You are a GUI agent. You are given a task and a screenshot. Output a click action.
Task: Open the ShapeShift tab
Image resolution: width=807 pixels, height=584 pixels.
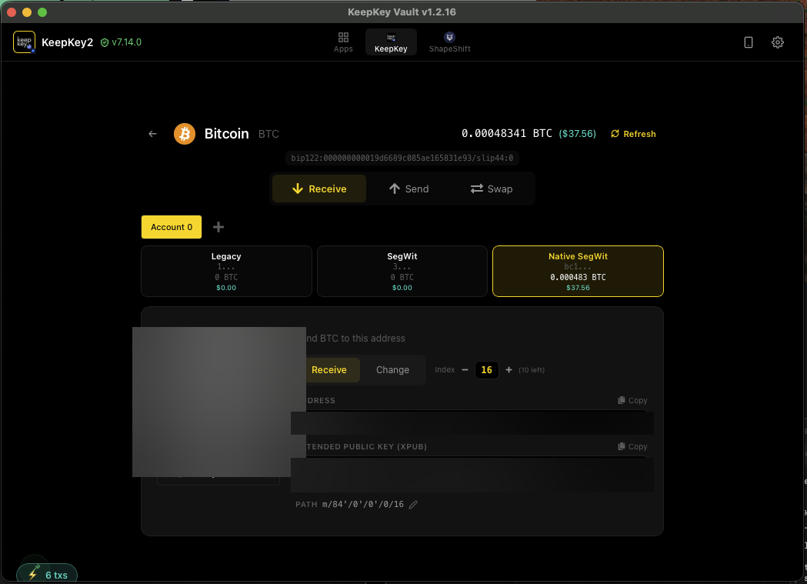tap(449, 42)
